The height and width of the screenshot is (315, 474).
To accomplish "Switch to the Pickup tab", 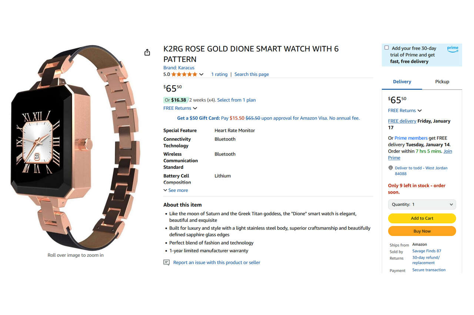I will 442,82.
